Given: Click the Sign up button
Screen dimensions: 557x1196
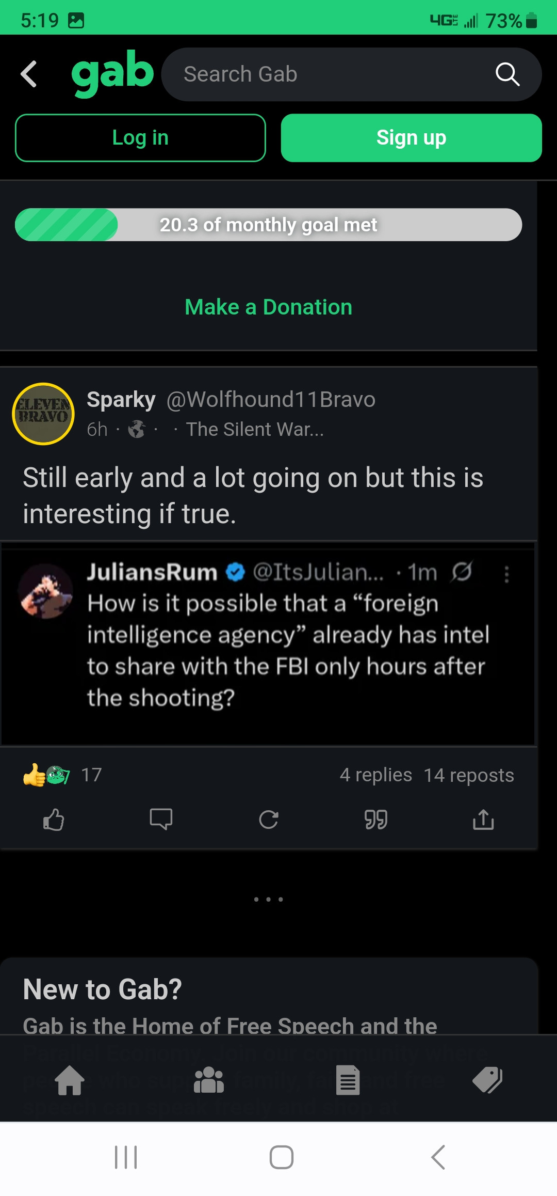Looking at the screenshot, I should (411, 138).
